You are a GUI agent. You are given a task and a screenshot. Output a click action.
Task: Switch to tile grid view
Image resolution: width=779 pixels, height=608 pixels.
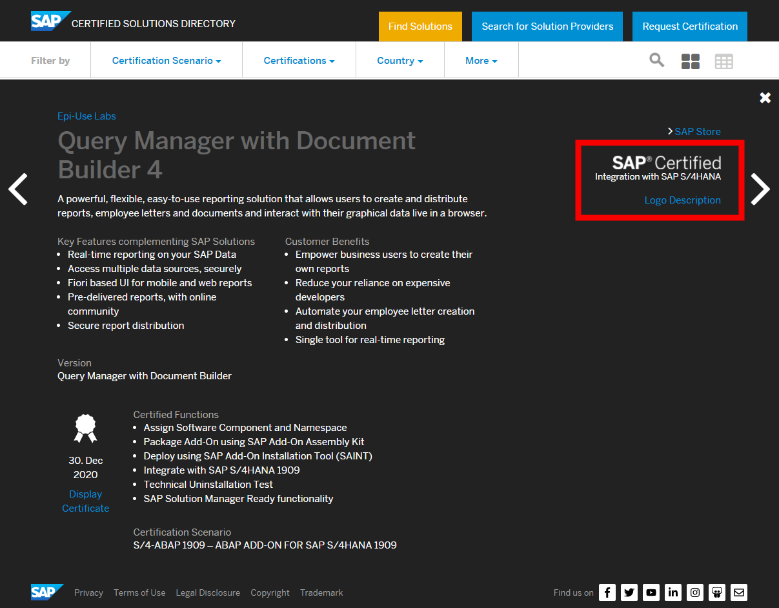point(691,61)
